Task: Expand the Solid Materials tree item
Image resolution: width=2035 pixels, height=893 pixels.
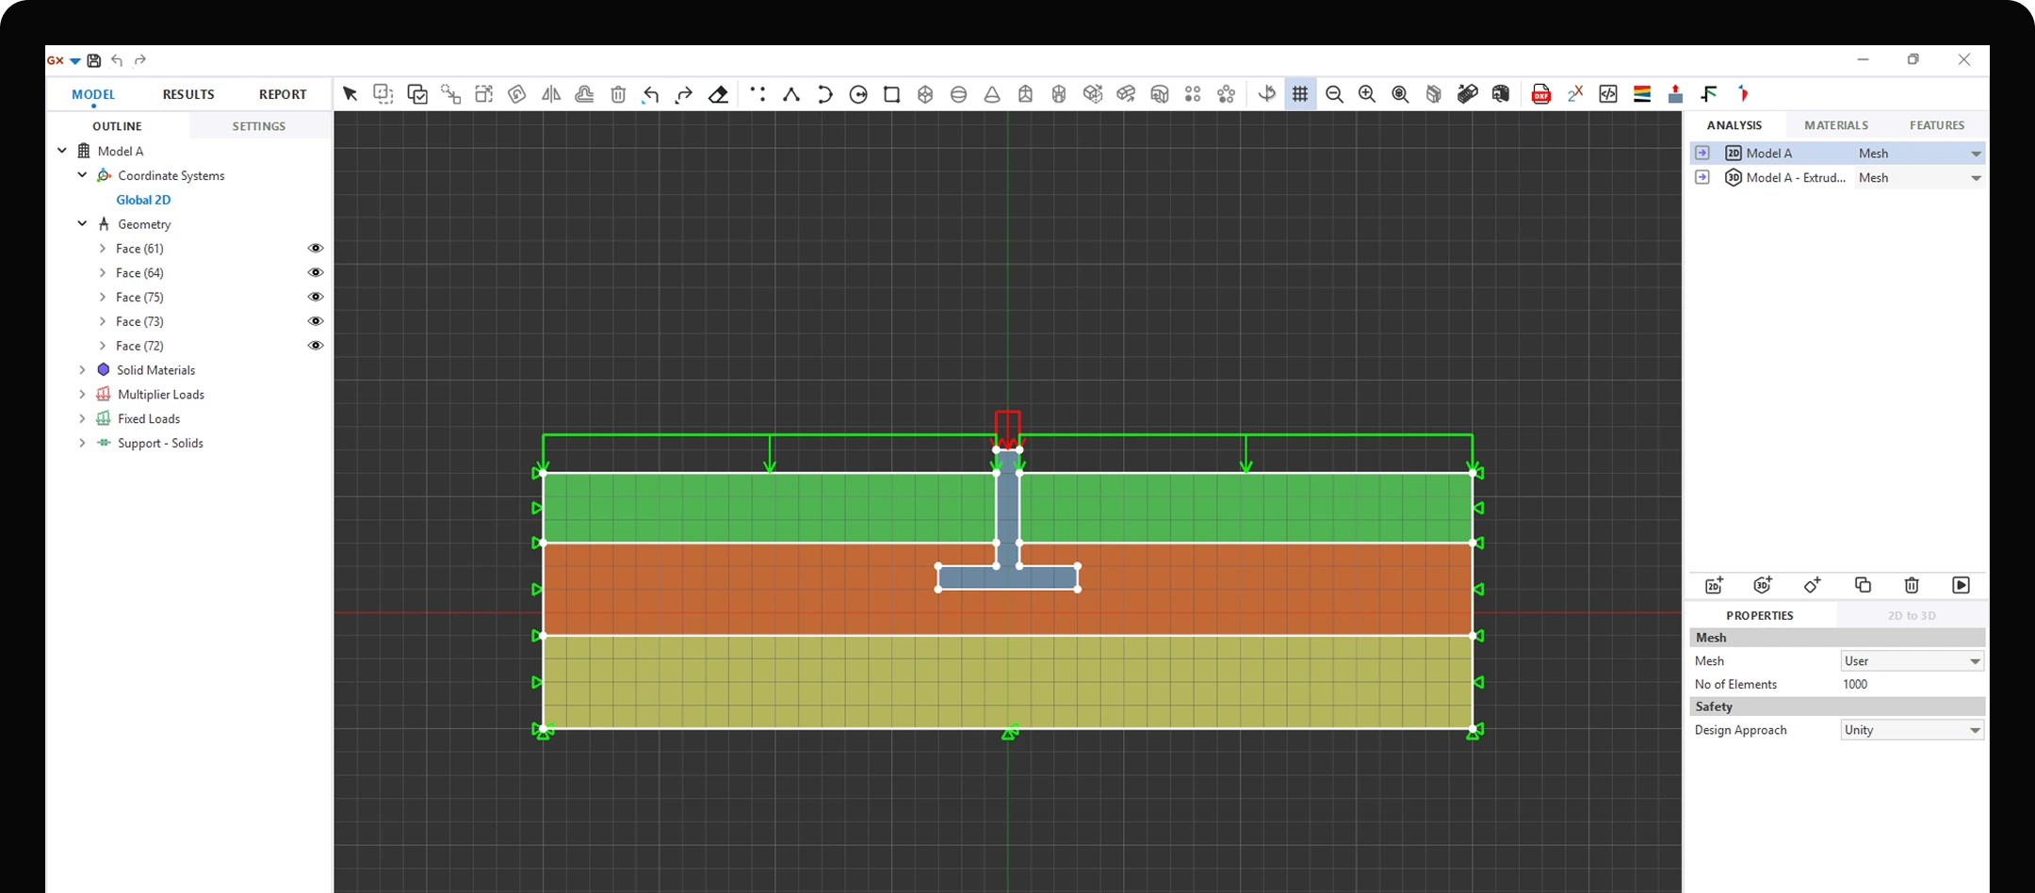Action: click(83, 369)
